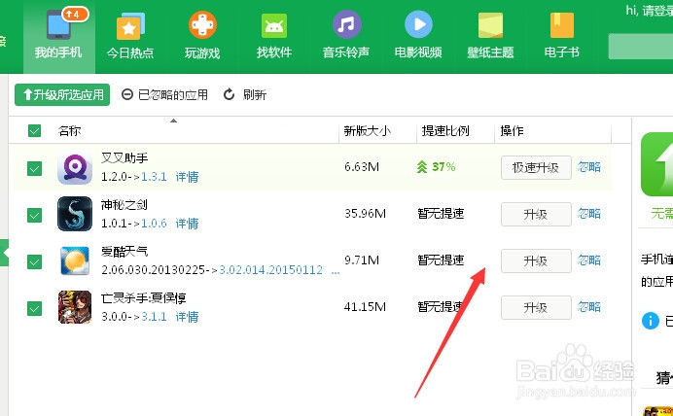This screenshot has height=416, width=673.
Task: Click 忽略 link for 爱酷天气
Action: (589, 260)
